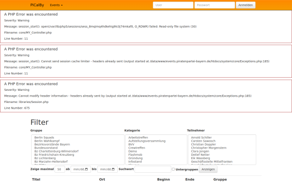Focus the User login field
Image resolution: width=292 pixels, height=182 pixels.
click(x=173, y=5)
